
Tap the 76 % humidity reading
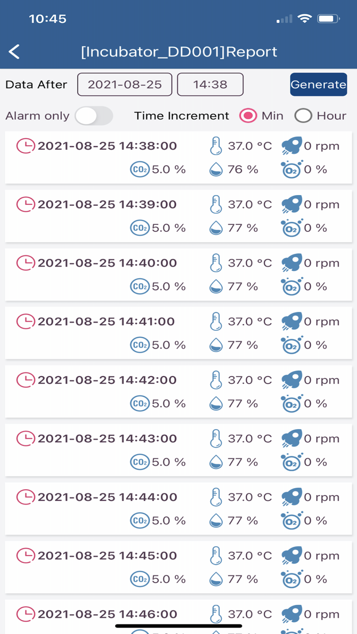(243, 169)
